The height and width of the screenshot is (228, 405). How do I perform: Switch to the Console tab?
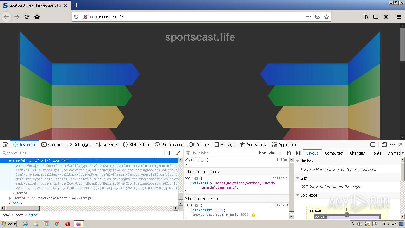(52, 144)
